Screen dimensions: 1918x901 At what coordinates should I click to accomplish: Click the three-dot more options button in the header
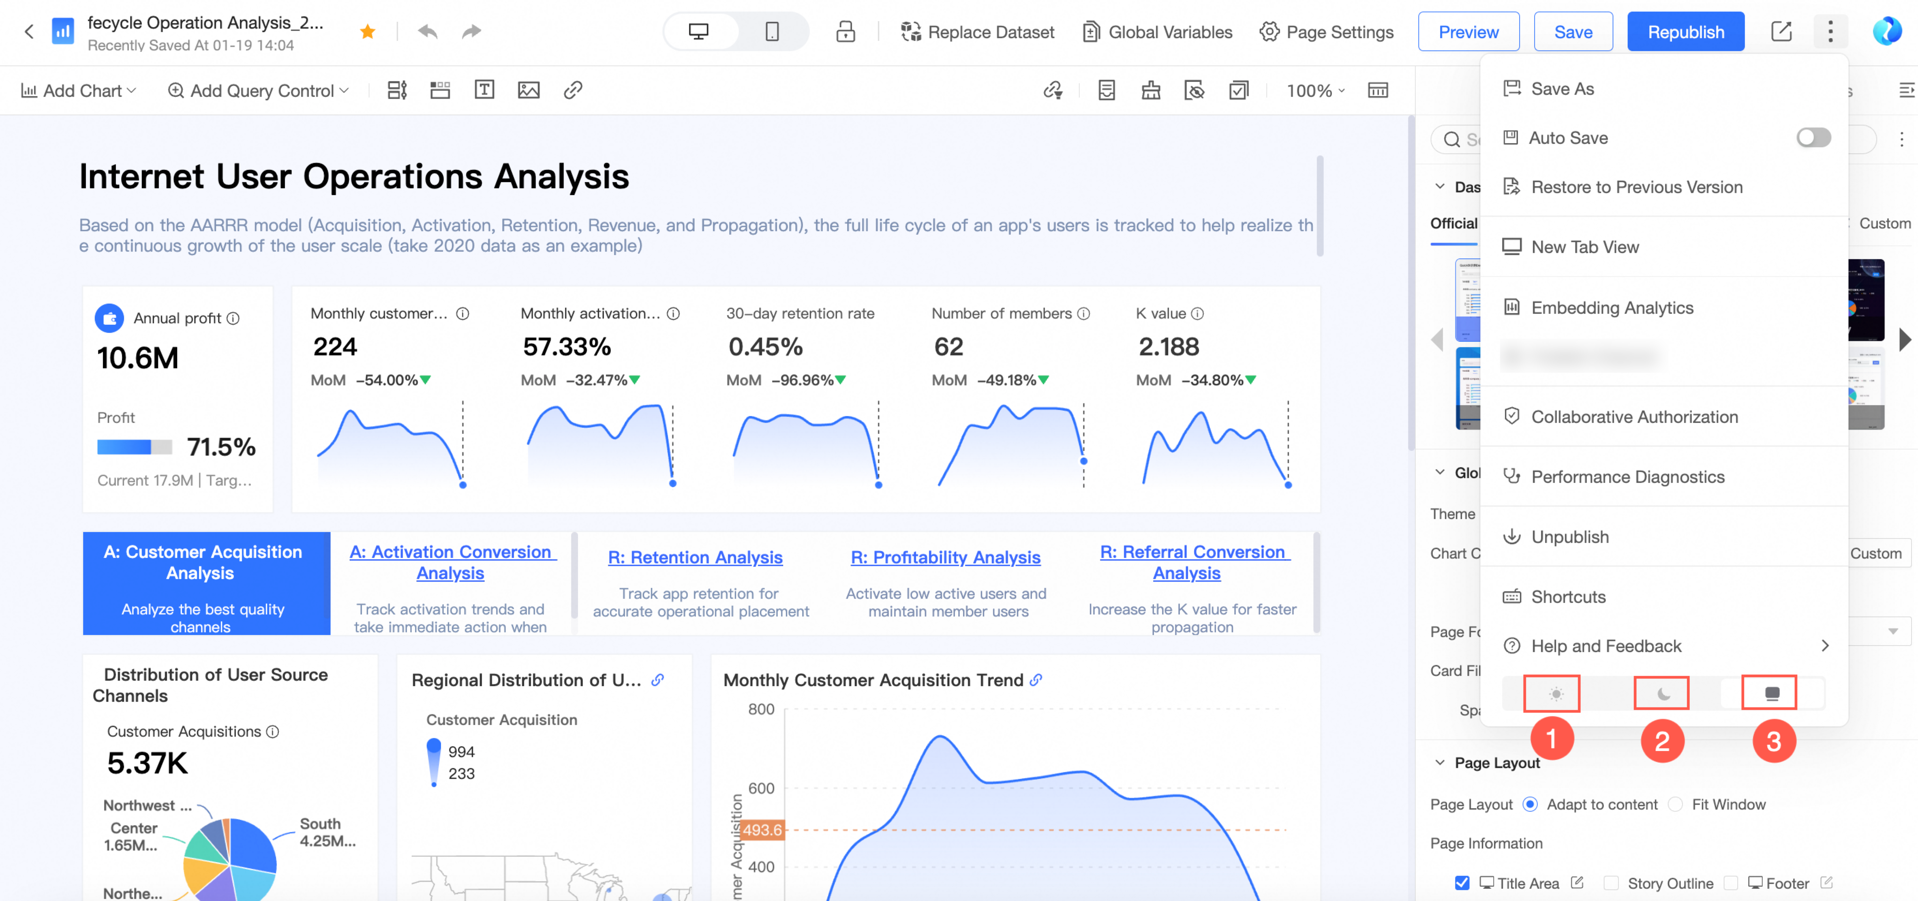point(1830,31)
